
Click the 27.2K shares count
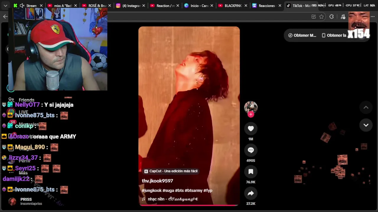pos(251,203)
